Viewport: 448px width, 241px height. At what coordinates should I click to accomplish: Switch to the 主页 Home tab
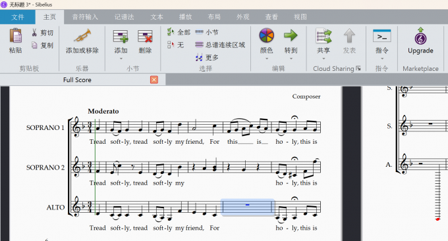[49, 17]
